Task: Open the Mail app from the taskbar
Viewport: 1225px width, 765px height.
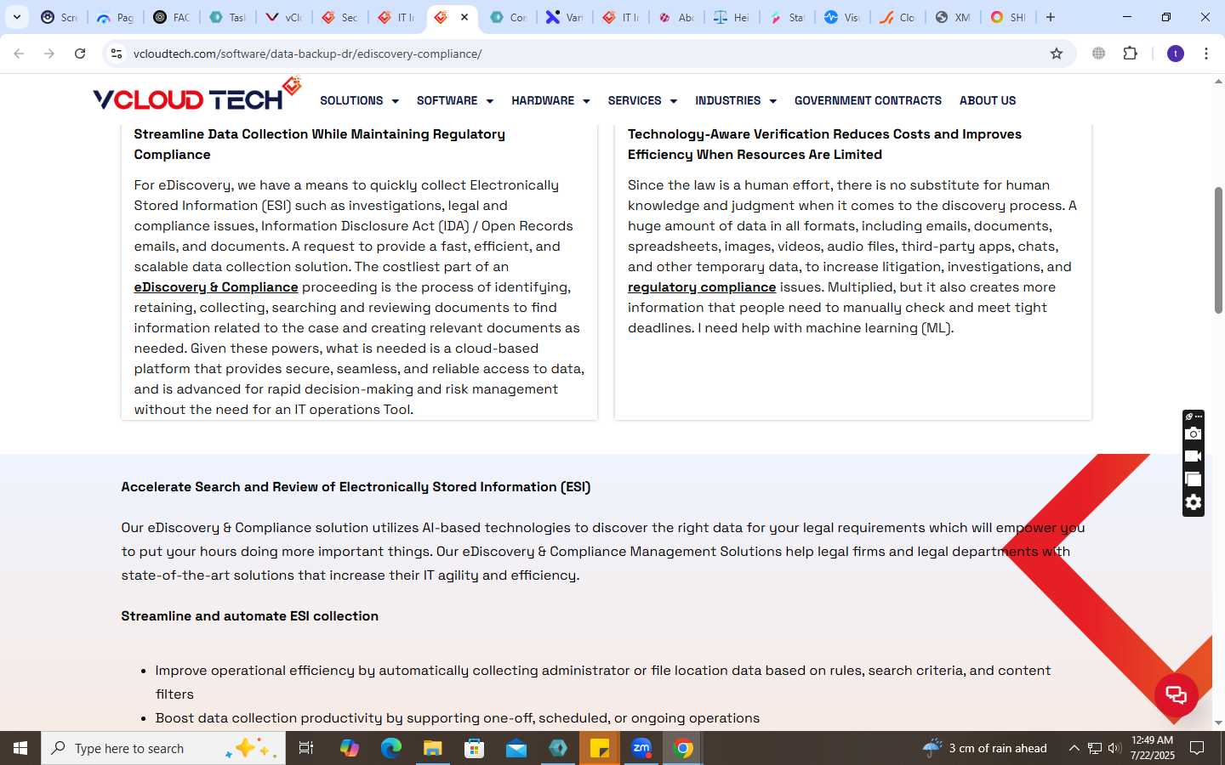Action: [x=516, y=748]
